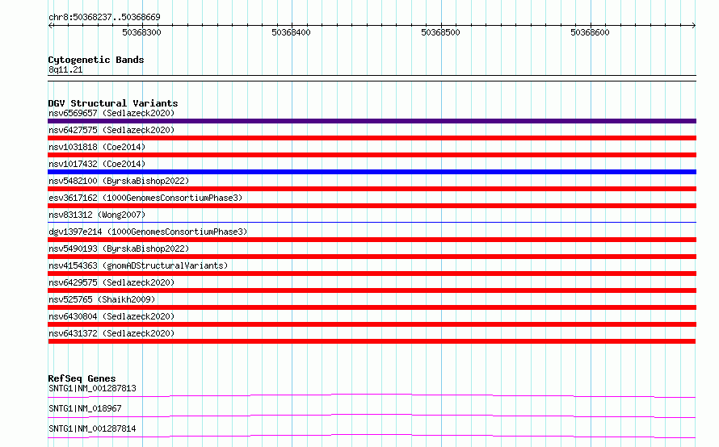Select the red bar beneath esv3617162
The image size is (719, 447).
click(x=372, y=206)
